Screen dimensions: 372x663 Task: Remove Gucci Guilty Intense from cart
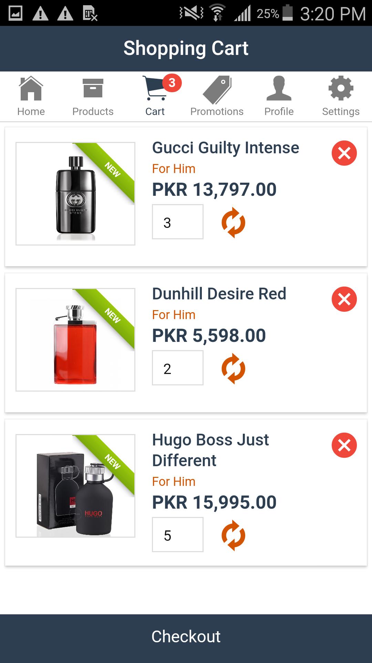344,153
